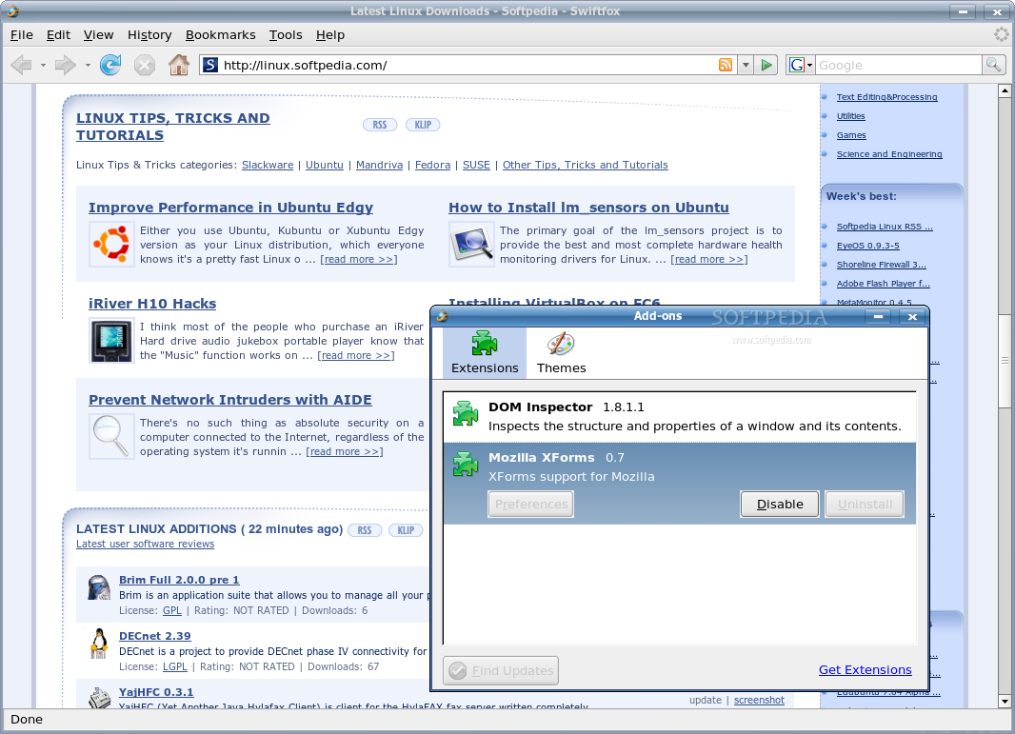
Task: Open the DECnet 2.39 link
Action: pos(154,636)
